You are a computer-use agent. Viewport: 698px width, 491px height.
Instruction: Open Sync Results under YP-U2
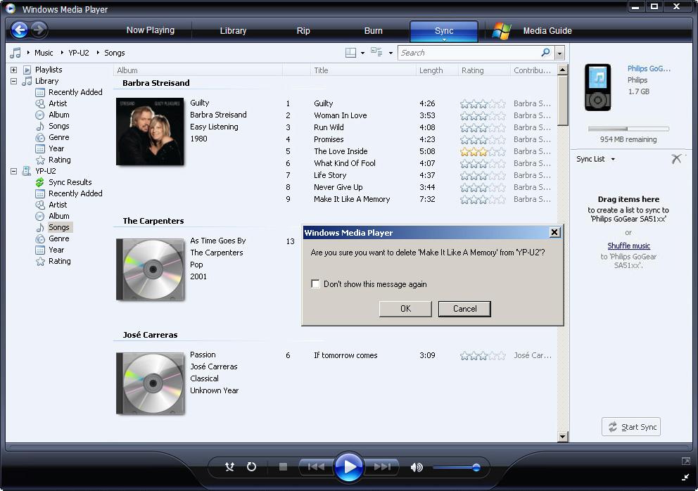pos(70,182)
